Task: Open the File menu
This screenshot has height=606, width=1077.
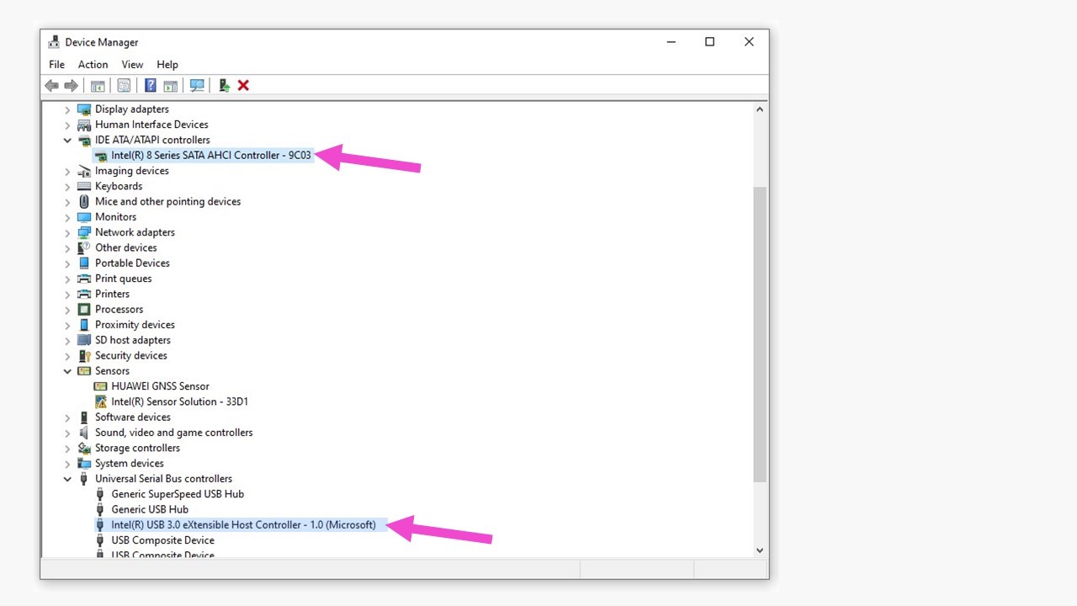Action: tap(56, 65)
